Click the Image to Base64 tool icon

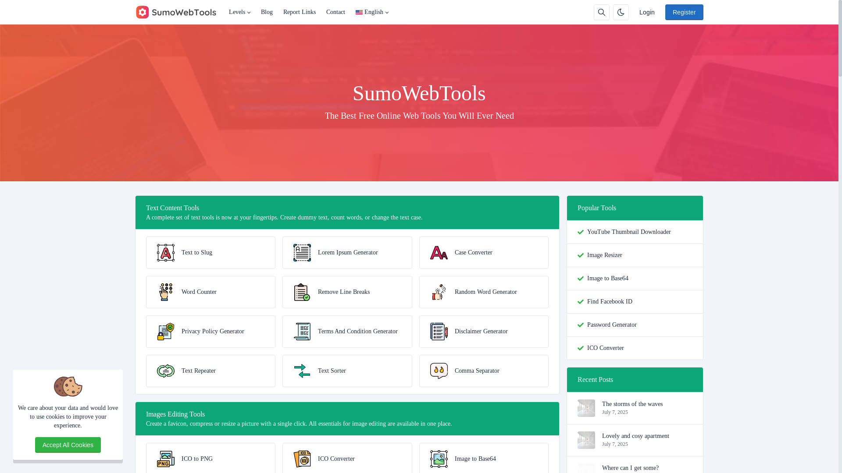coord(439,459)
